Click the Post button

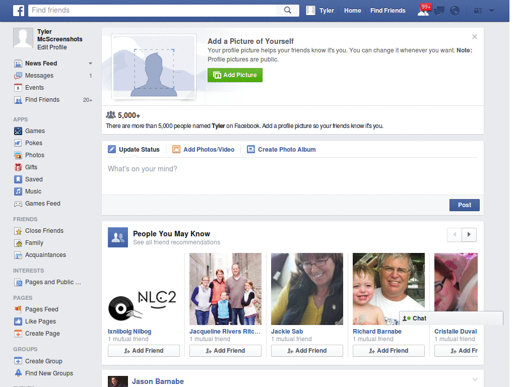464,205
